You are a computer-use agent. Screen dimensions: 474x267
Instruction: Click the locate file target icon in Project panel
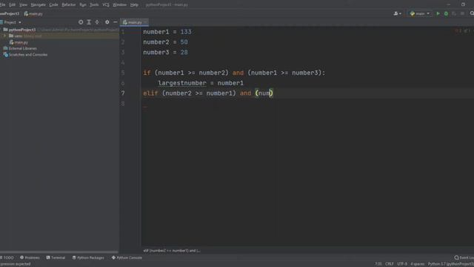81,22
